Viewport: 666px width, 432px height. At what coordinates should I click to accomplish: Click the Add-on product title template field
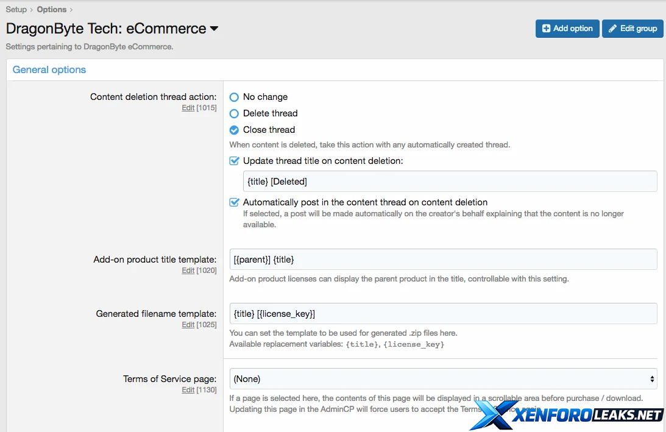pos(443,259)
